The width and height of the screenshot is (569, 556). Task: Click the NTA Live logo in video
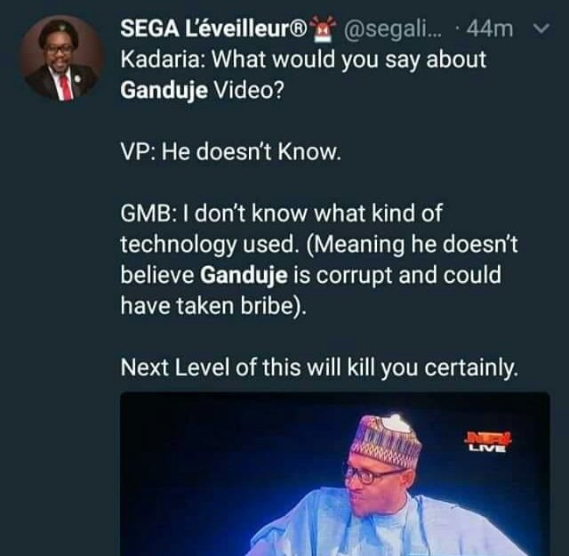coord(486,440)
